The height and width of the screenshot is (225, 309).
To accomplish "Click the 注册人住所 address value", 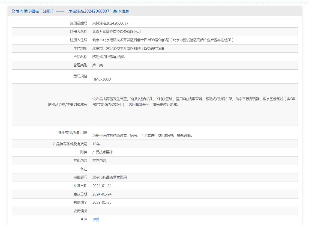I will [x=163, y=40].
